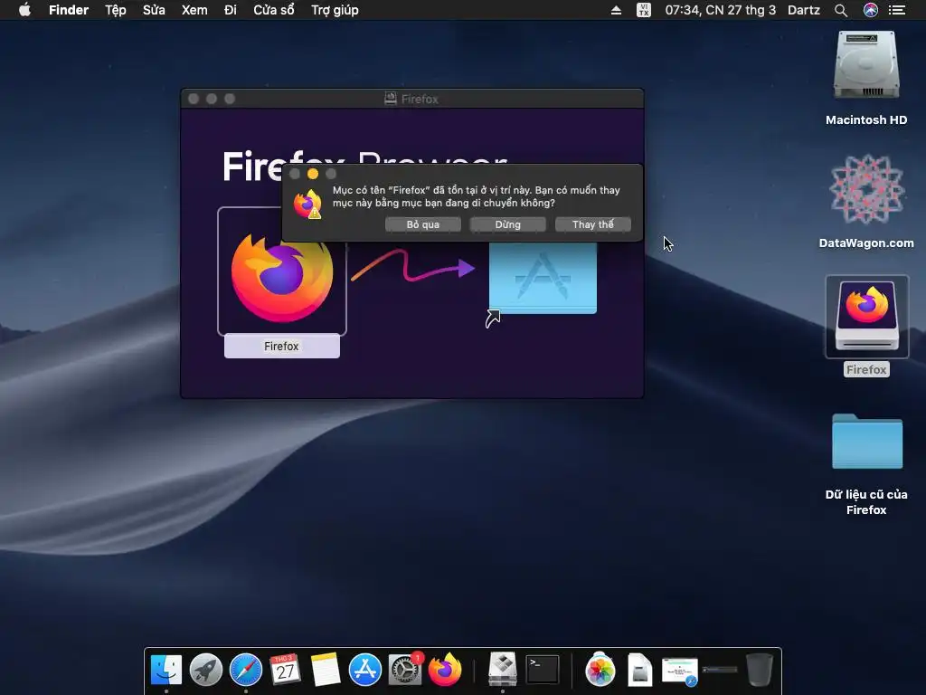Click the Siri icon in menu bar
Image resolution: width=926 pixels, height=695 pixels.
(x=871, y=10)
